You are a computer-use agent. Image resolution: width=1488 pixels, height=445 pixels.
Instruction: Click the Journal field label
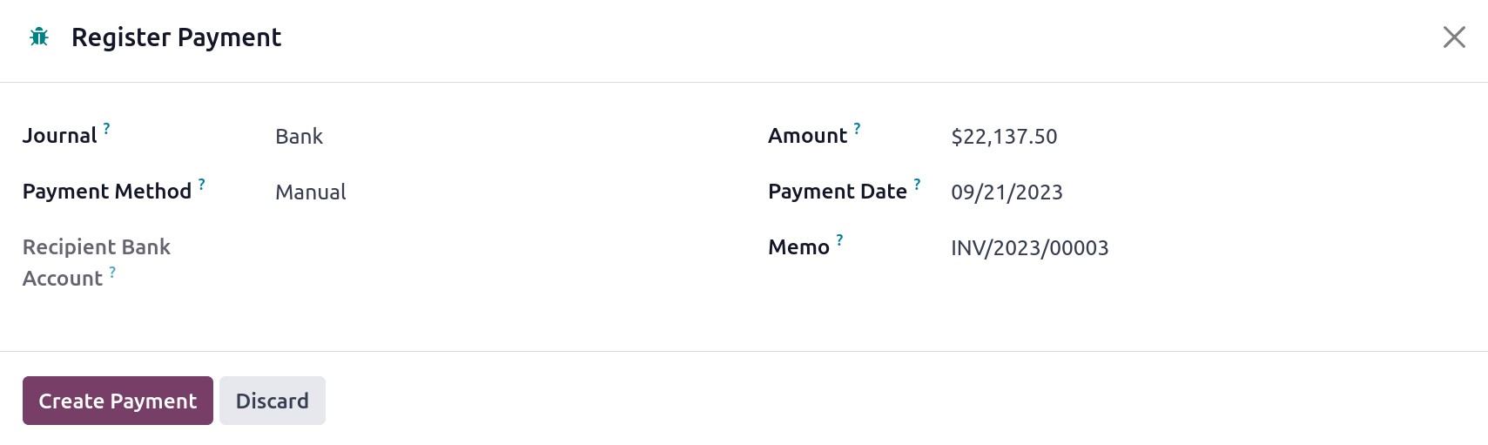coord(59,136)
